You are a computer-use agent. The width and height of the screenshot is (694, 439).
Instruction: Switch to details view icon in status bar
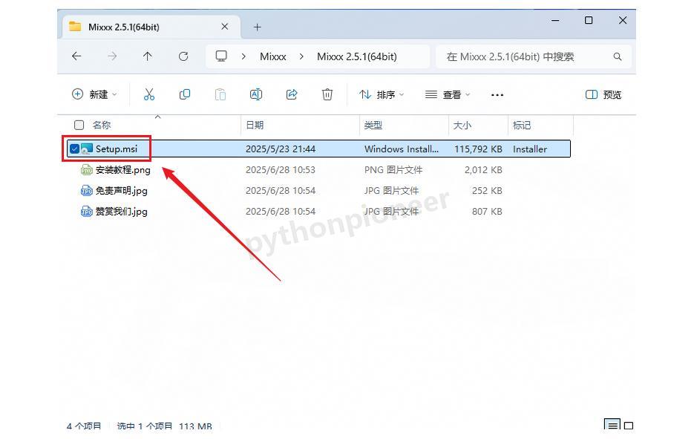tap(612, 426)
